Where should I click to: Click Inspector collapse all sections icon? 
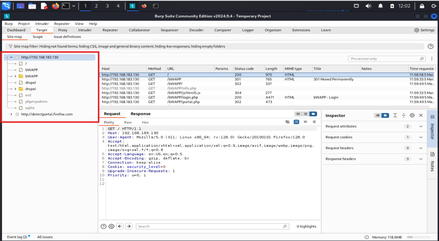pyautogui.click(x=404, y=115)
